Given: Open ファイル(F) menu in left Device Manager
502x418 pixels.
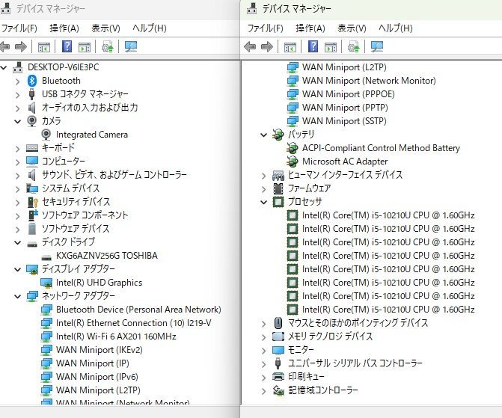Looking at the screenshot, I should pos(19,28).
